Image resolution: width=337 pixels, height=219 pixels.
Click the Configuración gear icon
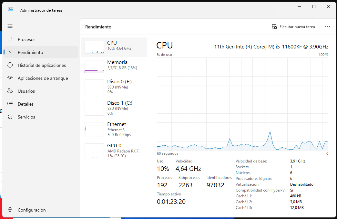click(10, 210)
